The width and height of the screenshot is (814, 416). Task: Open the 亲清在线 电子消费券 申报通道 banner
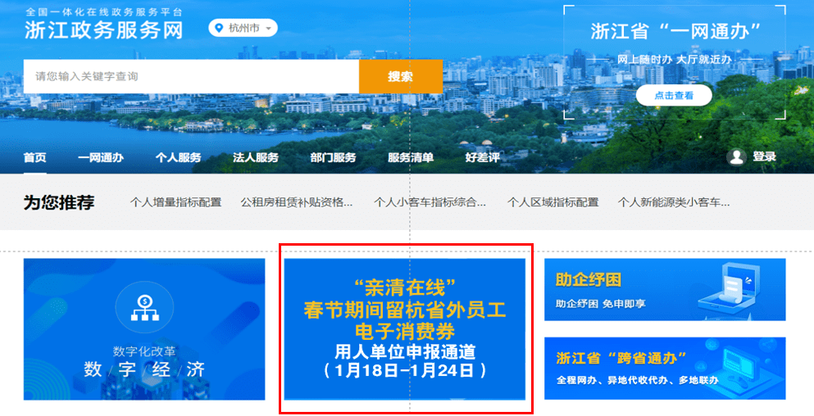[405, 329]
